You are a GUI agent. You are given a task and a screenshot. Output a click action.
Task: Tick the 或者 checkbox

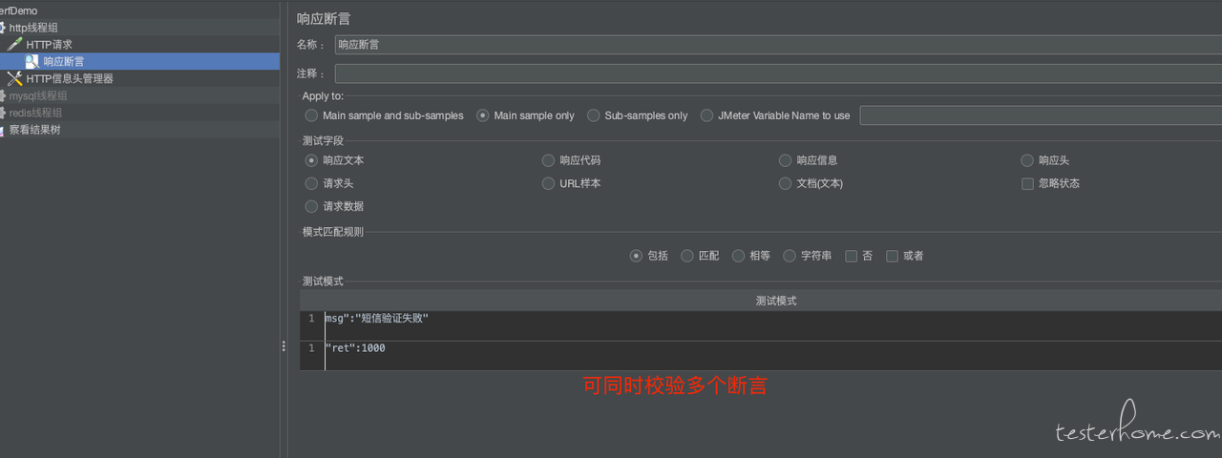coord(892,256)
